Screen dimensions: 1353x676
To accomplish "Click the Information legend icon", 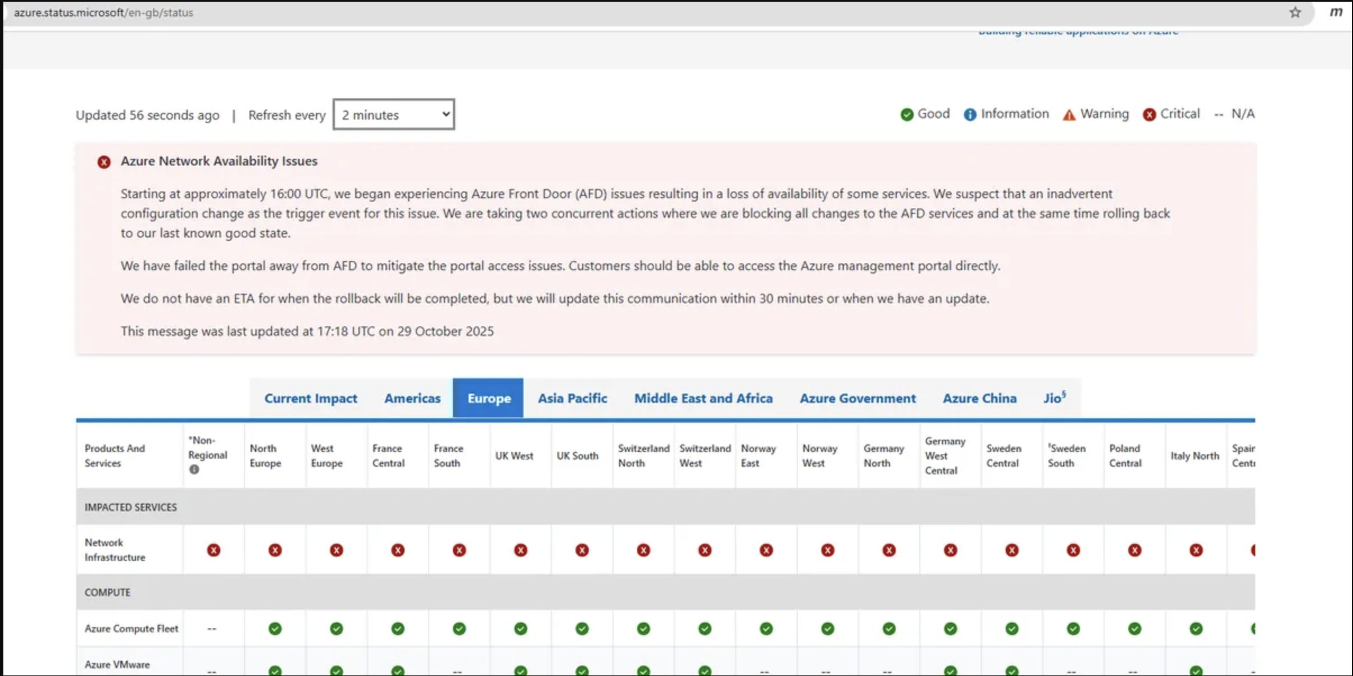I will (x=970, y=115).
